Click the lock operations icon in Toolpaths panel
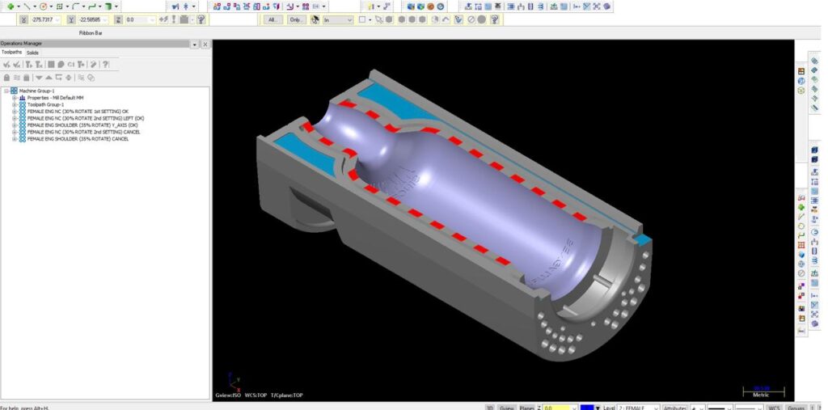 (x=6, y=78)
